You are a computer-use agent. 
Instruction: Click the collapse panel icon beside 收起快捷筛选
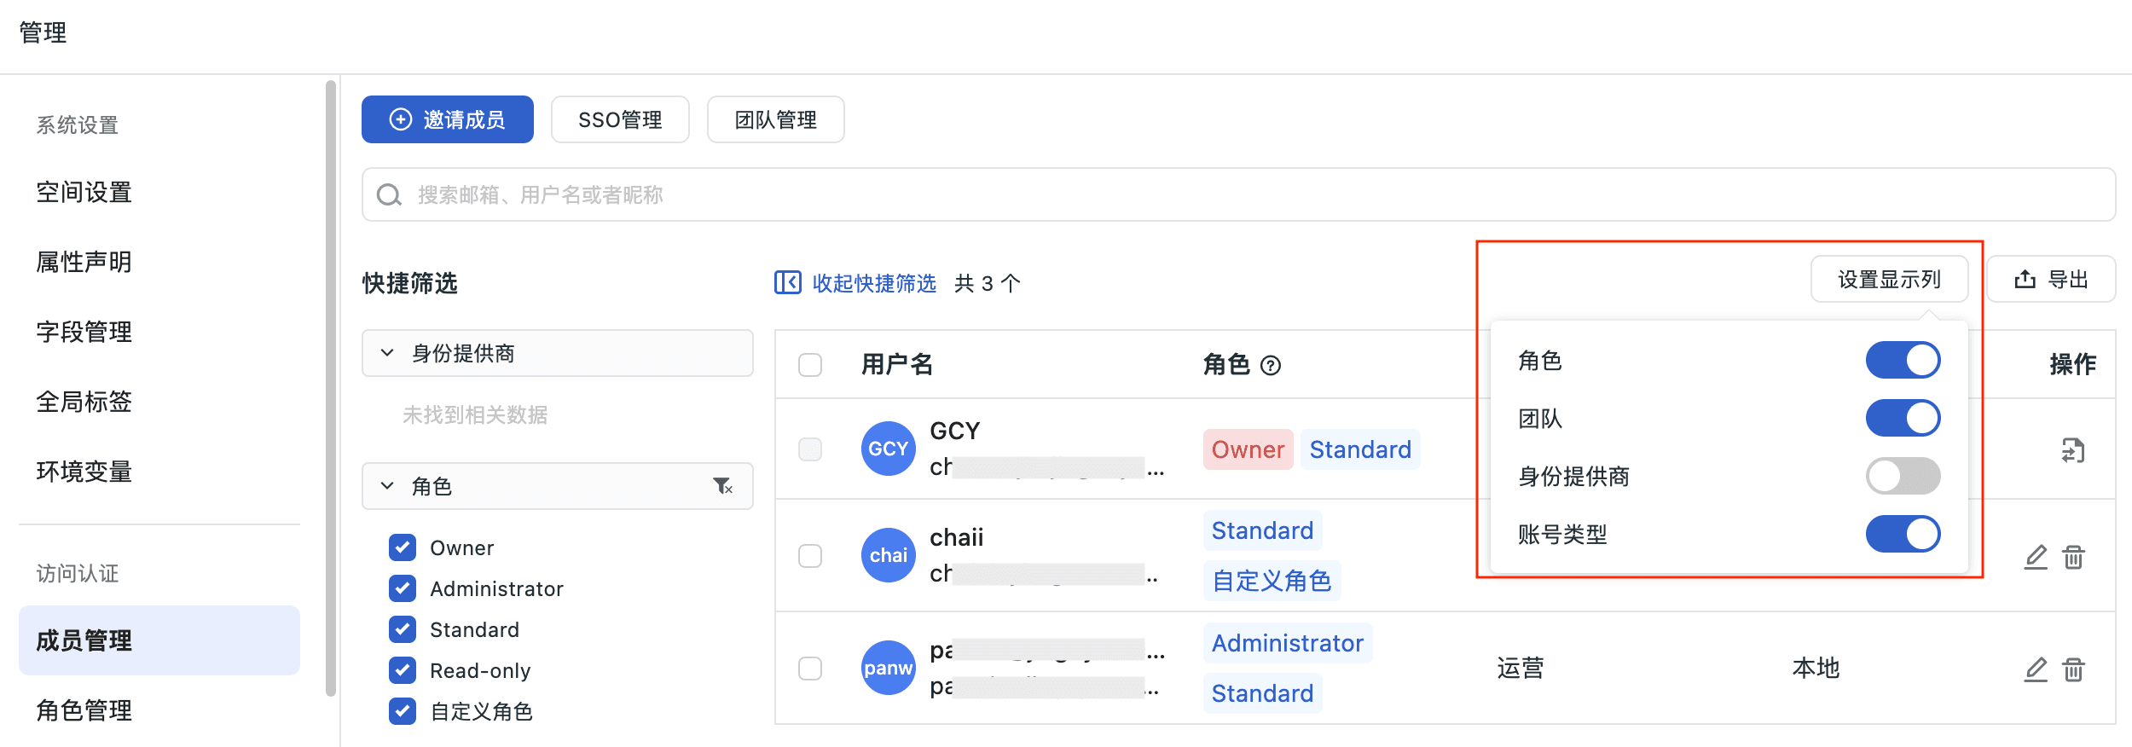(x=787, y=282)
